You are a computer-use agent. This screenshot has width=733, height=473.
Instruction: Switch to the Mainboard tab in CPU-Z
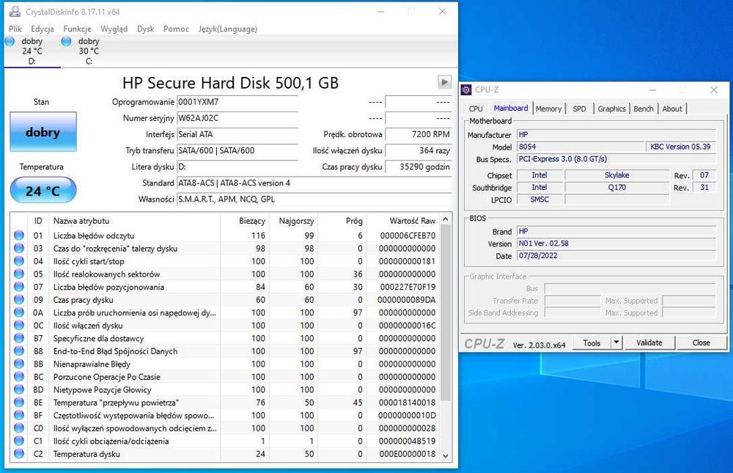510,108
